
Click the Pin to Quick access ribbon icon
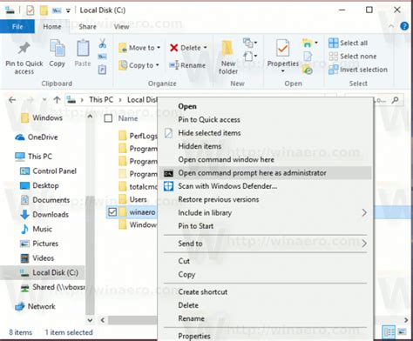tap(24, 48)
